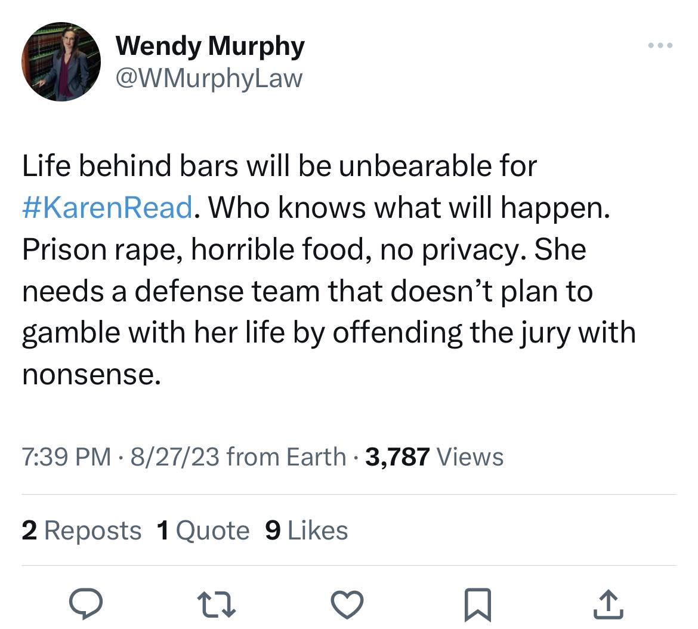Open the three-dot more options menu
Image resolution: width=698 pixels, height=629 pixels.
tap(661, 46)
